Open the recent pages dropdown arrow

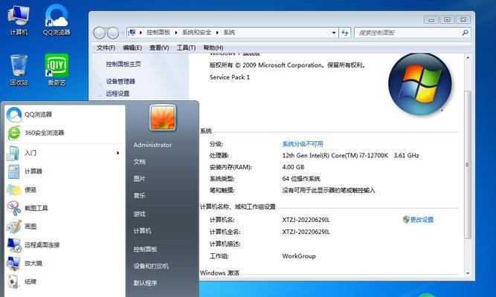click(123, 33)
